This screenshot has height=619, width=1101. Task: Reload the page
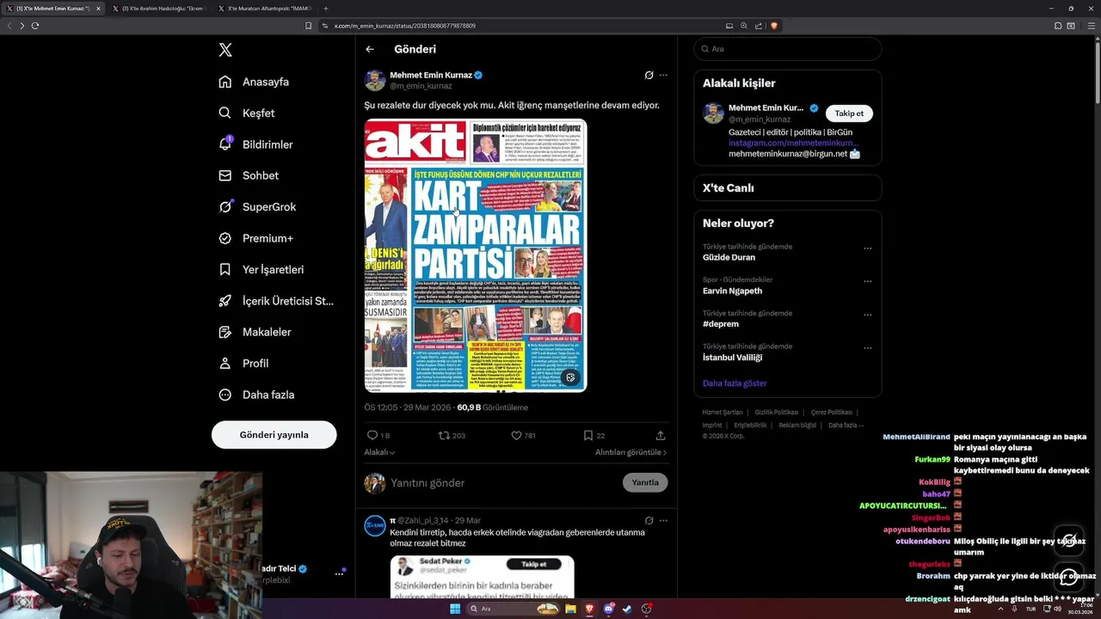point(35,26)
